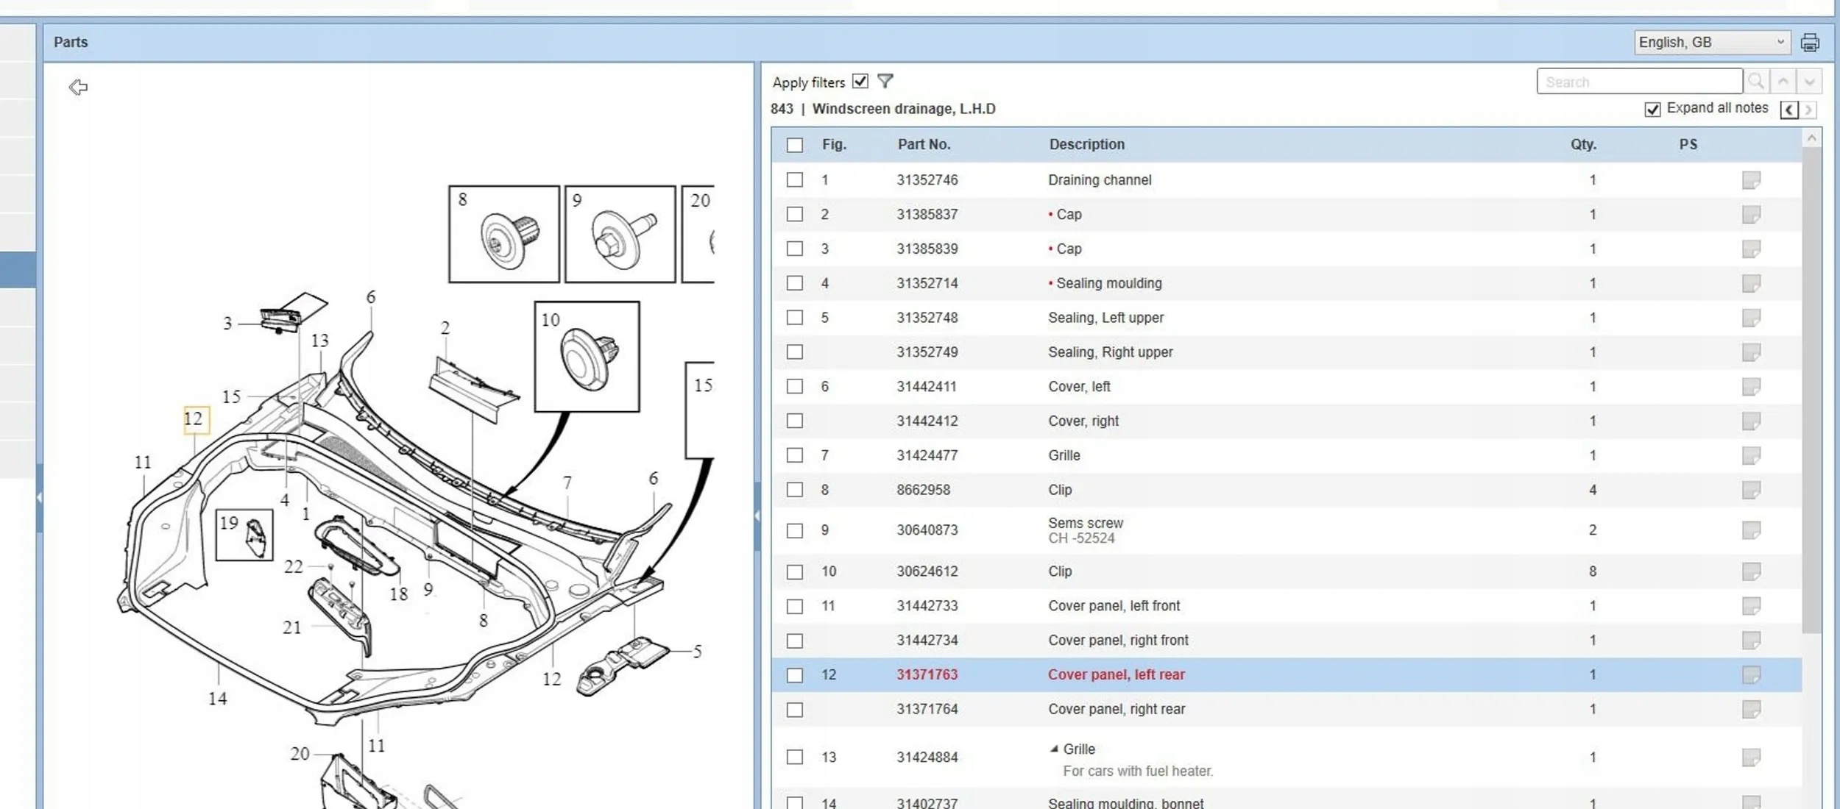Click the print icon
1840x809 pixels.
pyautogui.click(x=1810, y=43)
